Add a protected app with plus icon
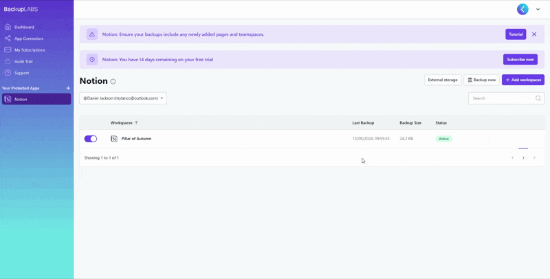 pyautogui.click(x=68, y=89)
